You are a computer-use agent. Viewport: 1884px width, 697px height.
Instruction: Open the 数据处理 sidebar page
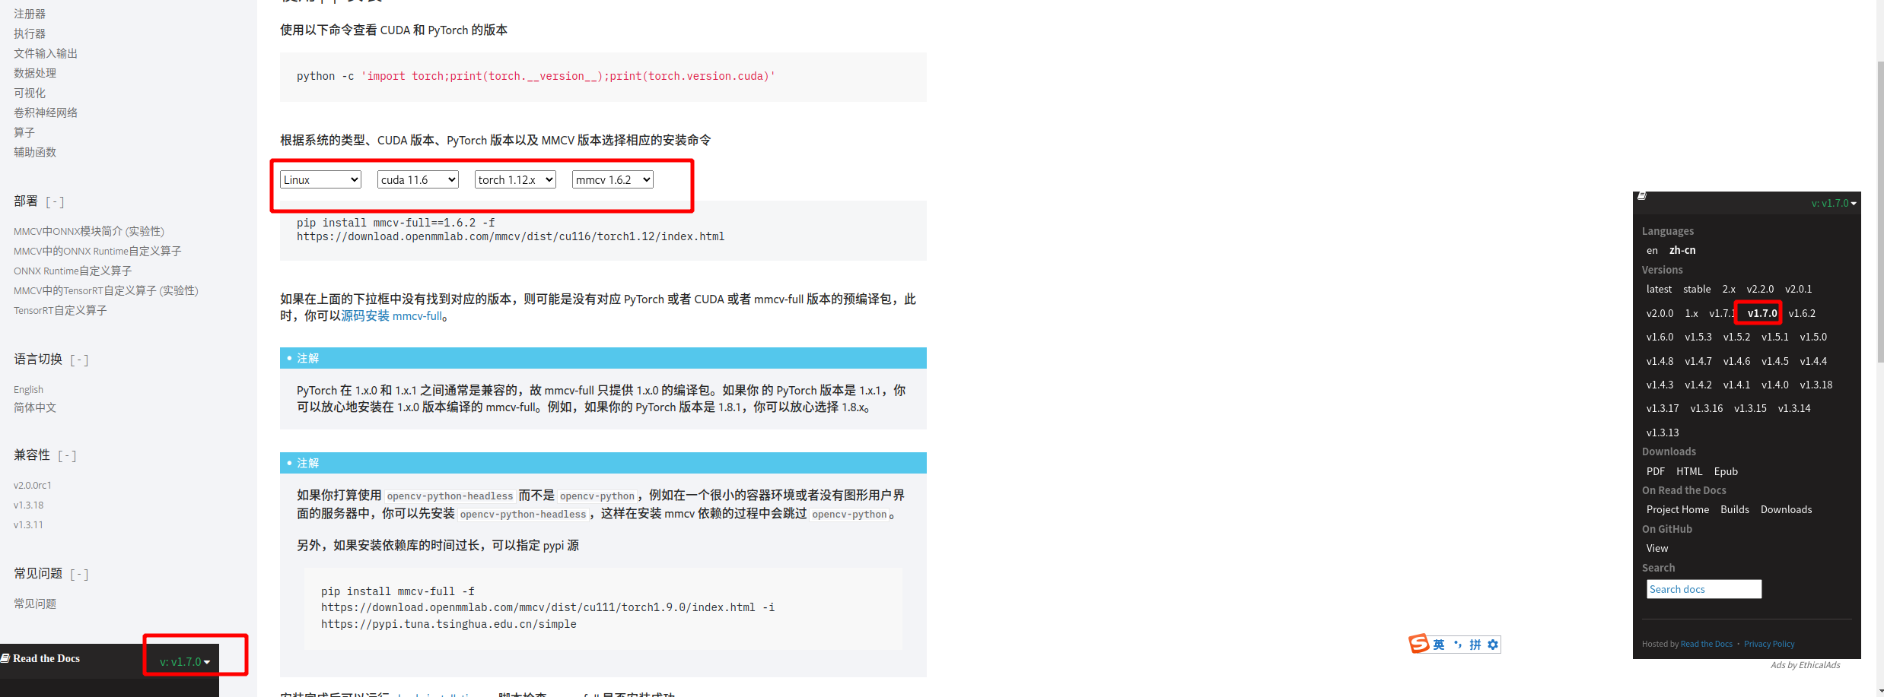point(35,73)
